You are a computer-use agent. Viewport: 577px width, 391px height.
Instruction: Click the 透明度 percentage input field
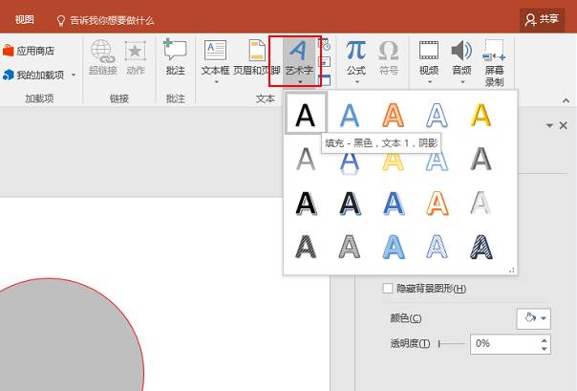pyautogui.click(x=504, y=344)
